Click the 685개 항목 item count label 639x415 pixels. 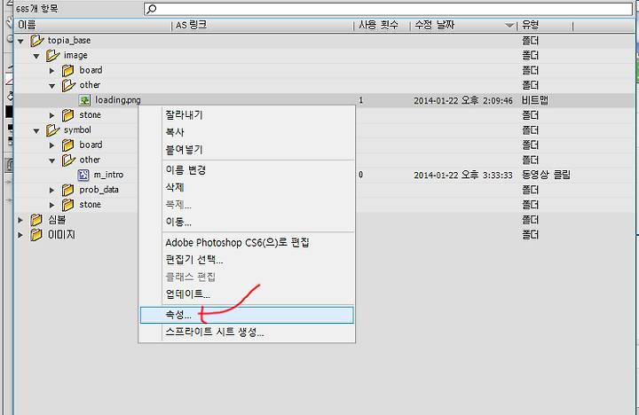coord(37,9)
